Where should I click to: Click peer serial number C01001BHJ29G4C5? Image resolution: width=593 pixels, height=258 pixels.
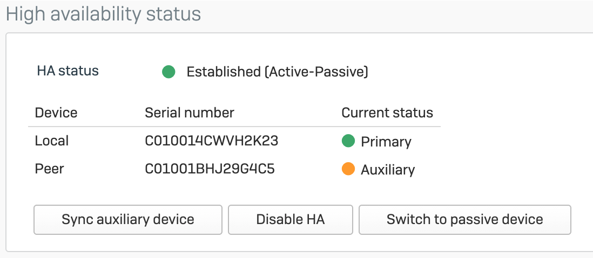(210, 170)
